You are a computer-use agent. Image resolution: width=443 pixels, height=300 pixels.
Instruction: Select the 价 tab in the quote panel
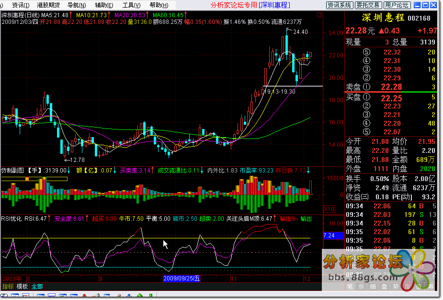[362, 287]
